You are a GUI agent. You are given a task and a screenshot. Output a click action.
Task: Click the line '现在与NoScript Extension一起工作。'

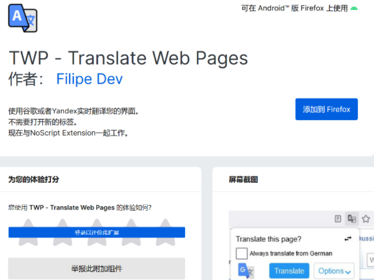click(69, 133)
